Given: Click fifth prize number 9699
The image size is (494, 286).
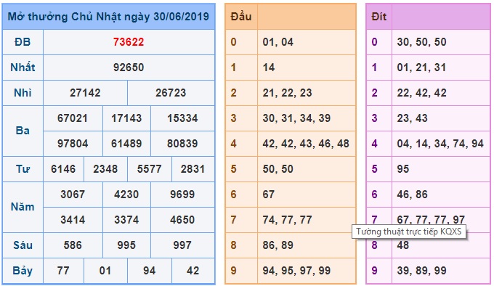Looking at the screenshot, I should pyautogui.click(x=182, y=195).
